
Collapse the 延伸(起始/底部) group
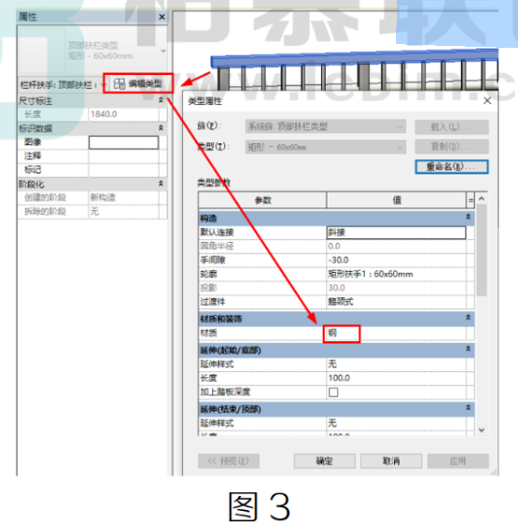pos(468,349)
